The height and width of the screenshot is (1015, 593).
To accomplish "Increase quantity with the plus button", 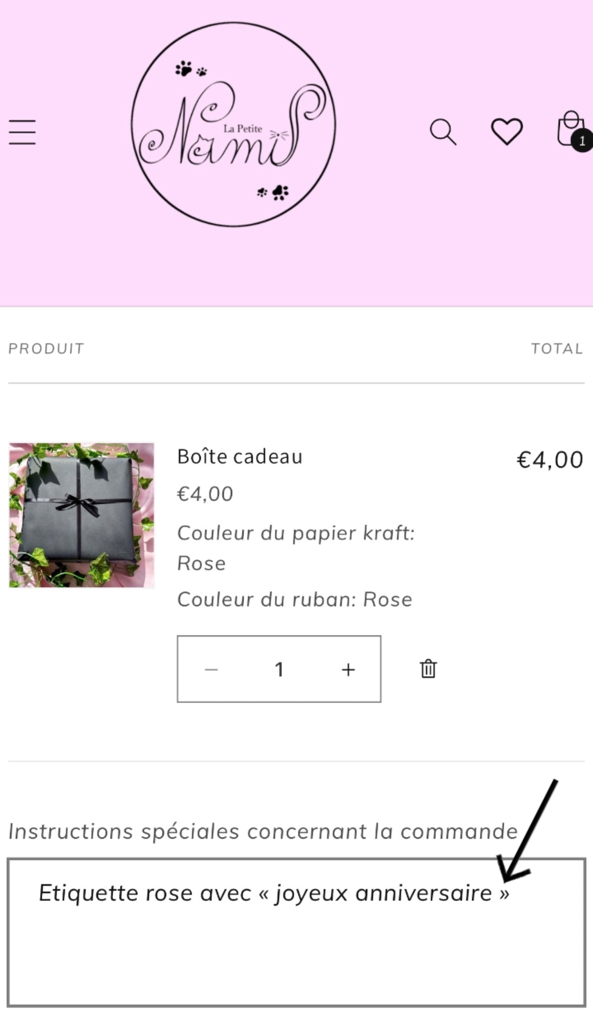I will 348,669.
